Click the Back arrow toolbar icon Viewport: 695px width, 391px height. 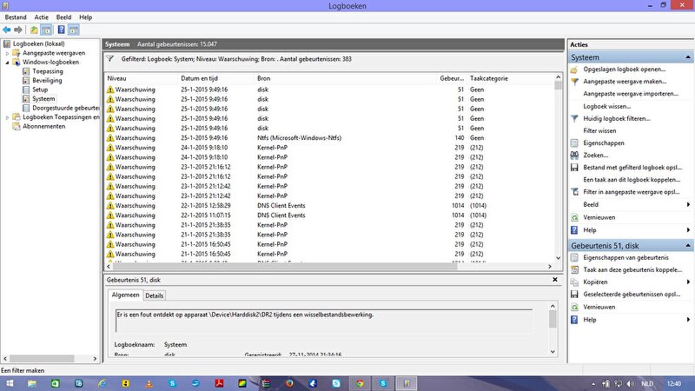tap(6, 30)
